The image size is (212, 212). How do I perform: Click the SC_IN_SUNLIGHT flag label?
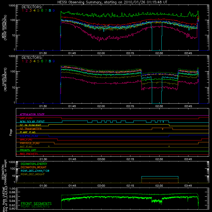click(x=30, y=125)
